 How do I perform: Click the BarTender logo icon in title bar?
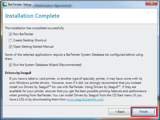click(x=5, y=4)
